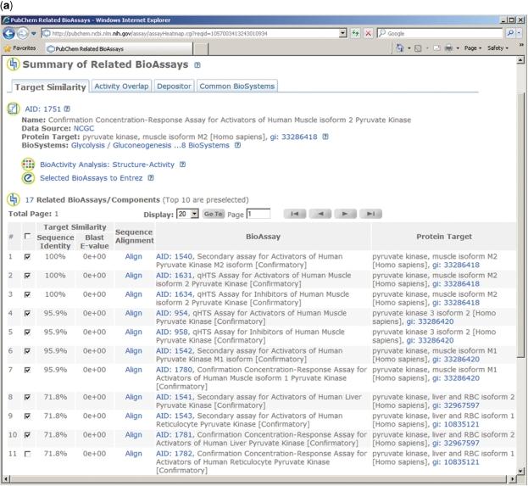Click the green Refresh page icon
The height and width of the screenshot is (486, 528).
coord(355,33)
